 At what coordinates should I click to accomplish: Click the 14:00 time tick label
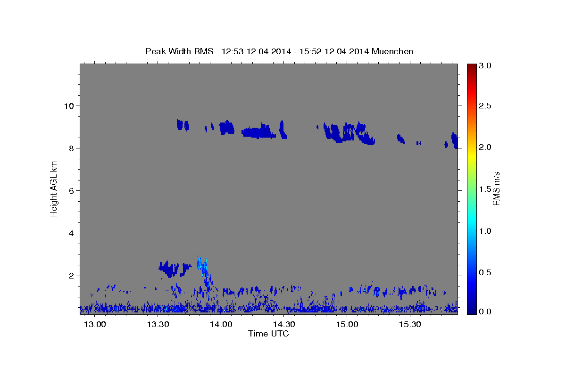tap(221, 325)
